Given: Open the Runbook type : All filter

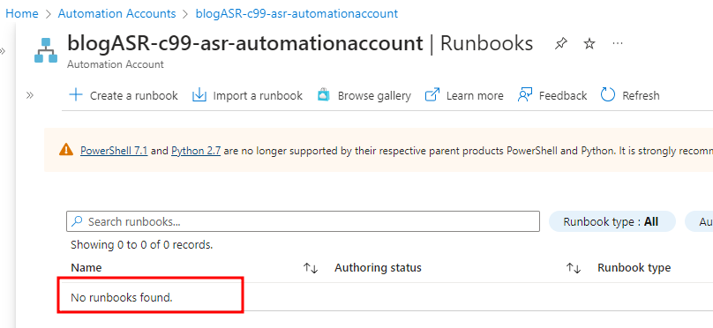Looking at the screenshot, I should point(612,221).
